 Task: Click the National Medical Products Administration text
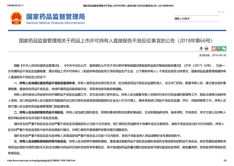(x=55, y=23)
